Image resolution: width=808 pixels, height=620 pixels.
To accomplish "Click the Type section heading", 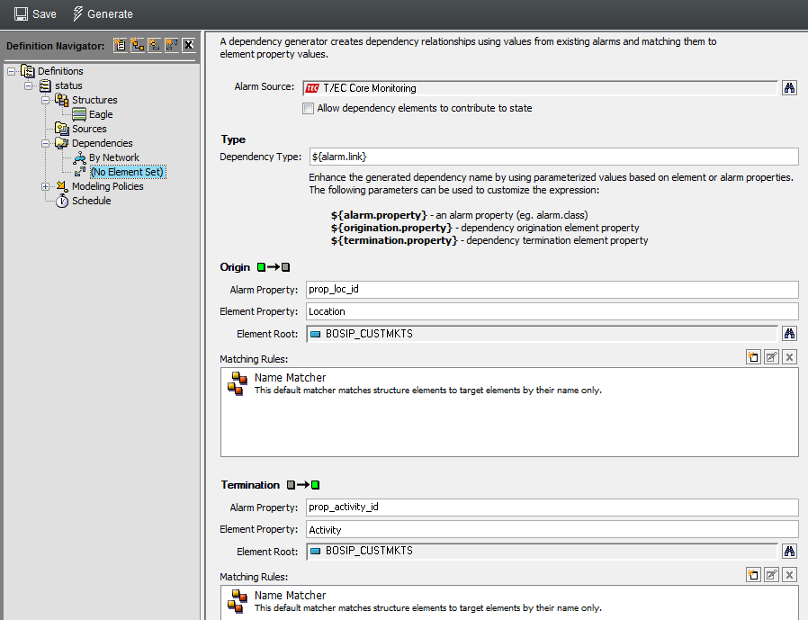I will coord(233,139).
